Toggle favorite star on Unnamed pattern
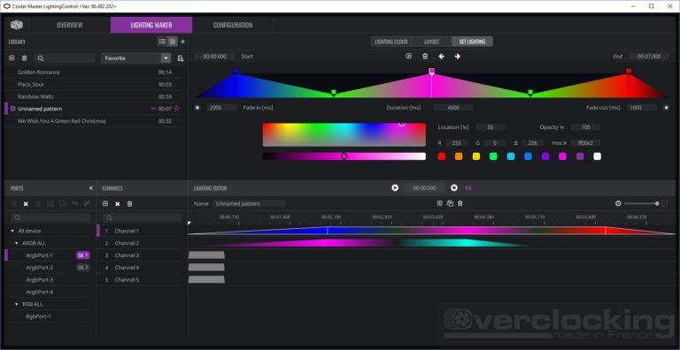 coord(176,109)
